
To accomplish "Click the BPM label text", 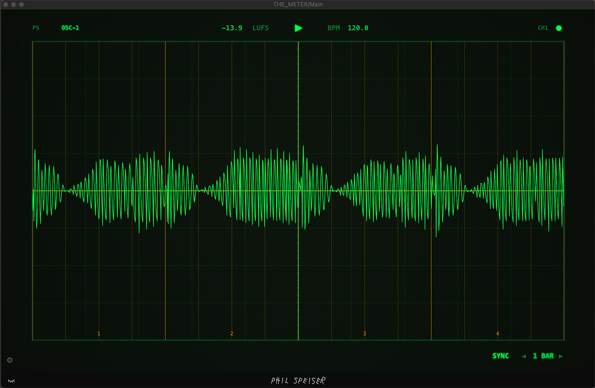I will tap(334, 28).
